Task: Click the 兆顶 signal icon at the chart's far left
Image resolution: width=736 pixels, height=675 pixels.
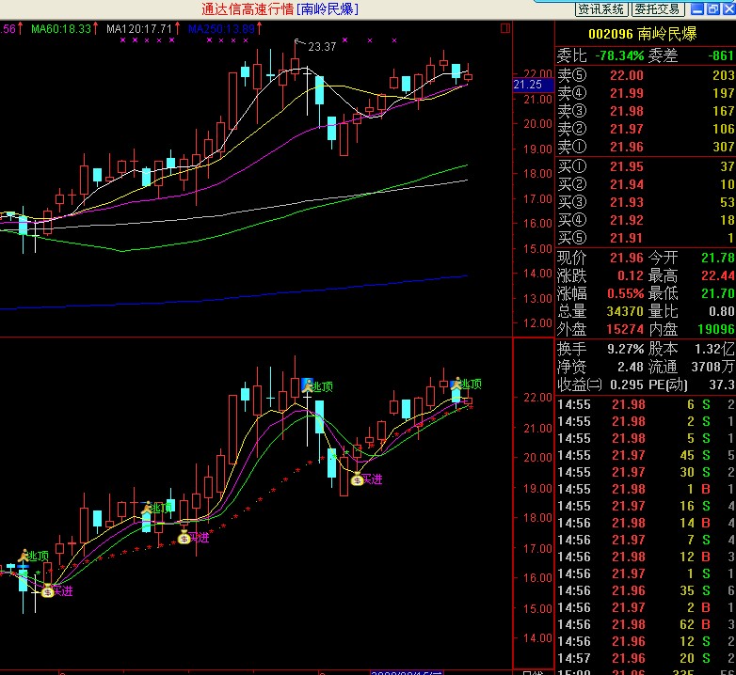Action: (x=24, y=556)
